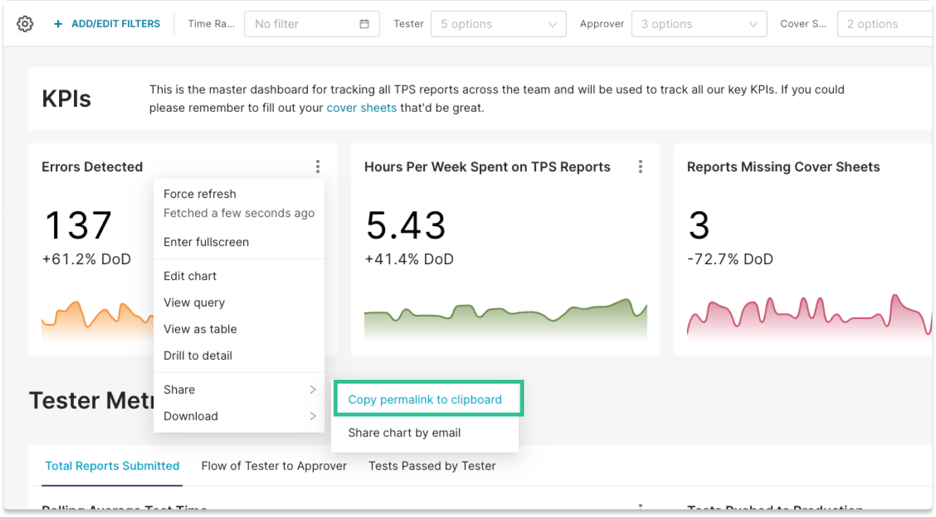The image size is (936, 517).
Task: Click the ADD/EDIT FILTERS button
Action: click(116, 24)
